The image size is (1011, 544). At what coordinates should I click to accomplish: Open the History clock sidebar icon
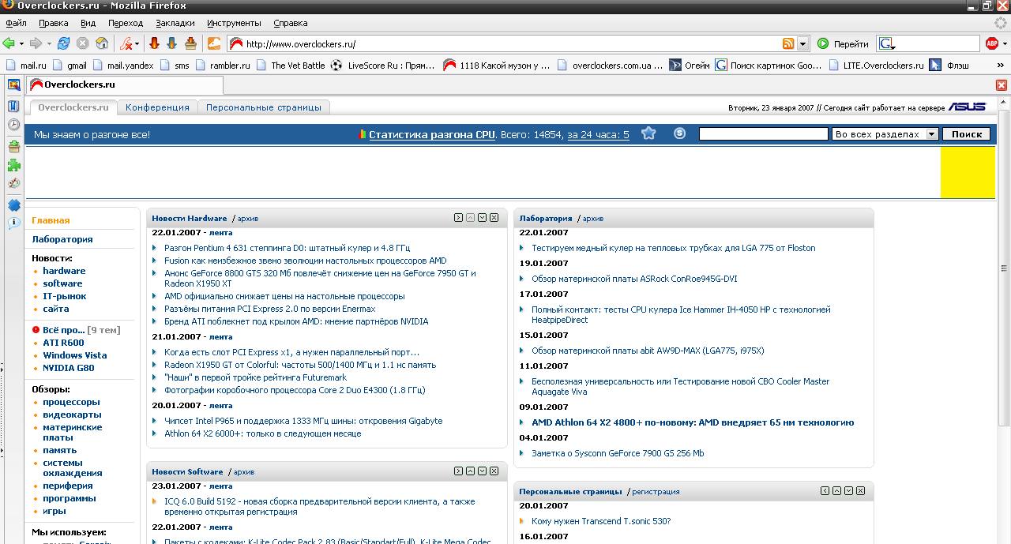coord(13,125)
